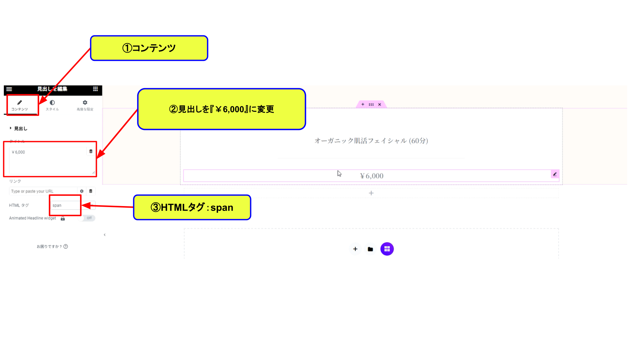This screenshot has height=344, width=631.
Task: Open the template library folder button
Action: pos(370,249)
